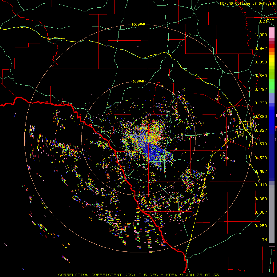Click the "09:33" time in the caption
Screen dimensions: 277x277
click(212, 275)
